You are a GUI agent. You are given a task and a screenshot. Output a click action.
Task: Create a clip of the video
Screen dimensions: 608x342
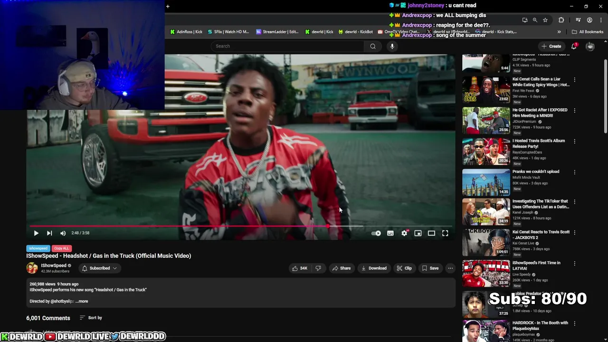[404, 268]
